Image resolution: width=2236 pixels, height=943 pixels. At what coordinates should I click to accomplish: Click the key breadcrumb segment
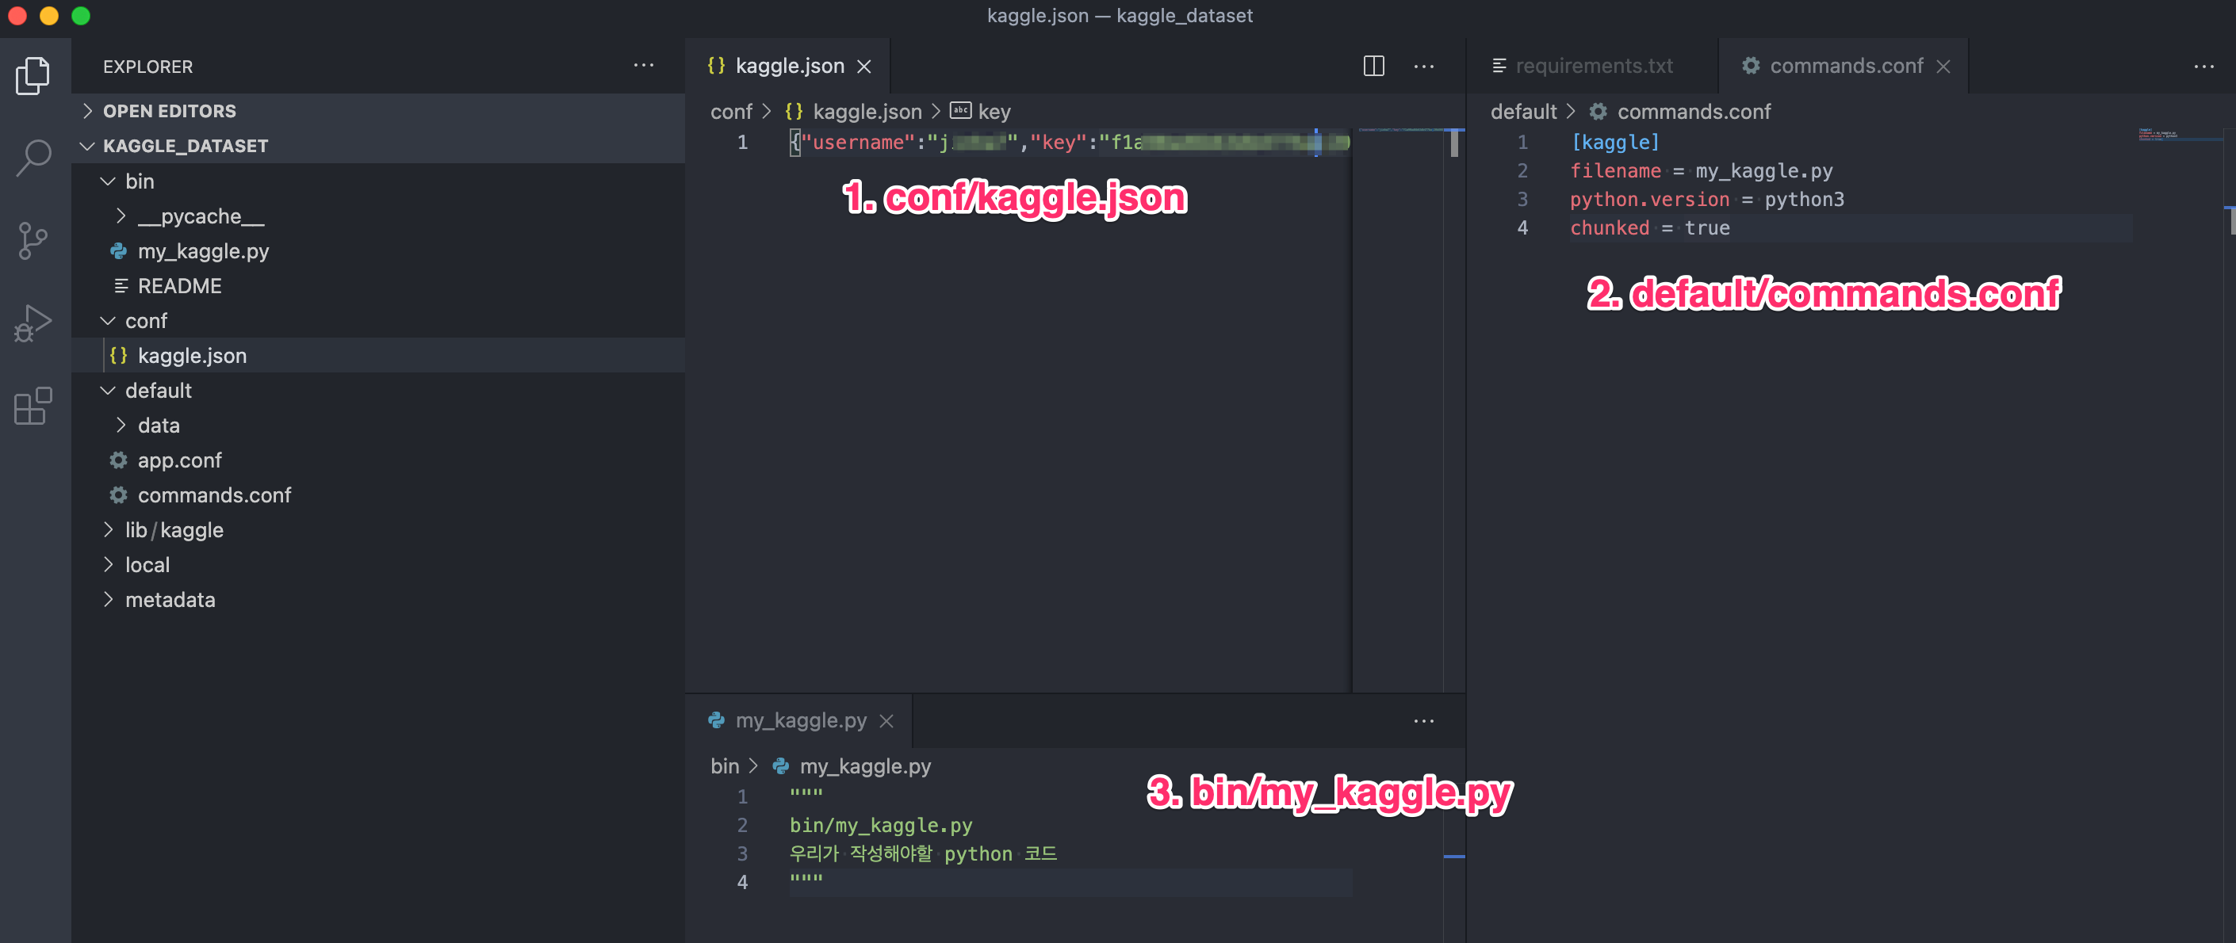pos(994,112)
